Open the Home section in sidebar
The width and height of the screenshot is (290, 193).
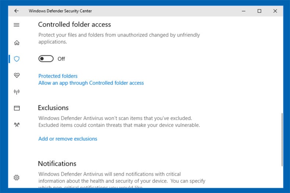[17, 43]
